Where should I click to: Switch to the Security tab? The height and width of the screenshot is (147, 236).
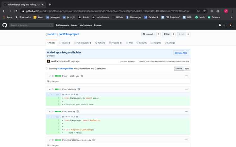click(x=142, y=43)
